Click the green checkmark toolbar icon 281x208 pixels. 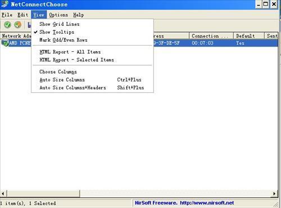pyautogui.click(x=7, y=25)
